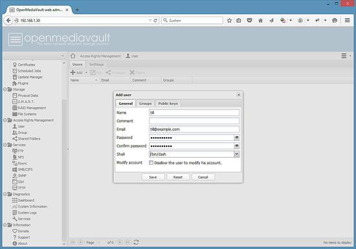Collapse the Services tree node
356x249 pixels.
point(5,145)
